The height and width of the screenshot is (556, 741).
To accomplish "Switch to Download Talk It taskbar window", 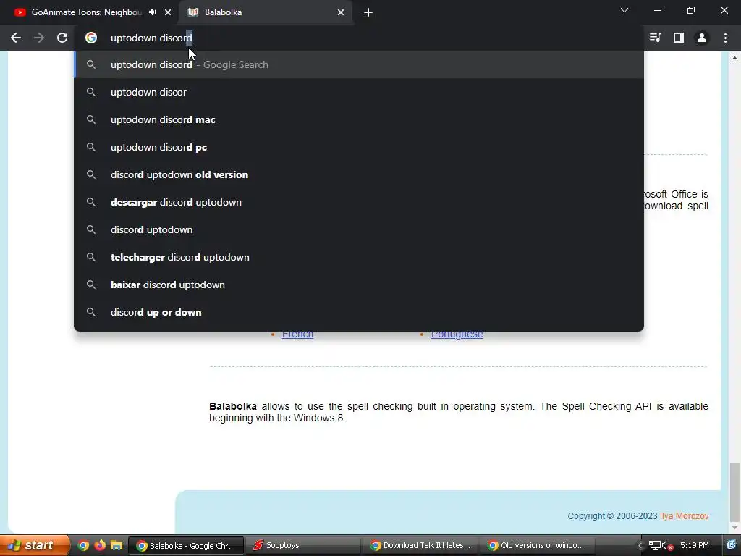I will tap(420, 546).
